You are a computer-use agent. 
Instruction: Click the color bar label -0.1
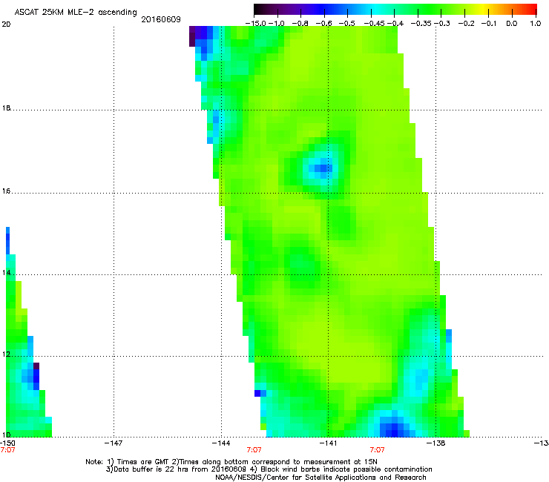tap(489, 24)
